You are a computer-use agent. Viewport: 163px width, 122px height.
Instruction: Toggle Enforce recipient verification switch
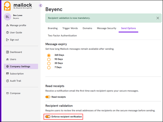(x=48, y=117)
